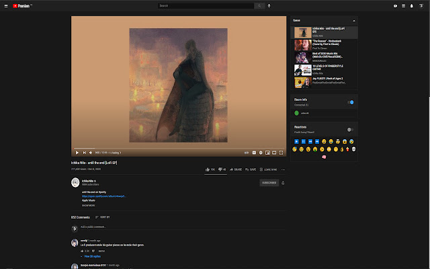Dislike the video with thumbs down
Image resolution: width=430 pixels, height=269 pixels.
point(222,169)
